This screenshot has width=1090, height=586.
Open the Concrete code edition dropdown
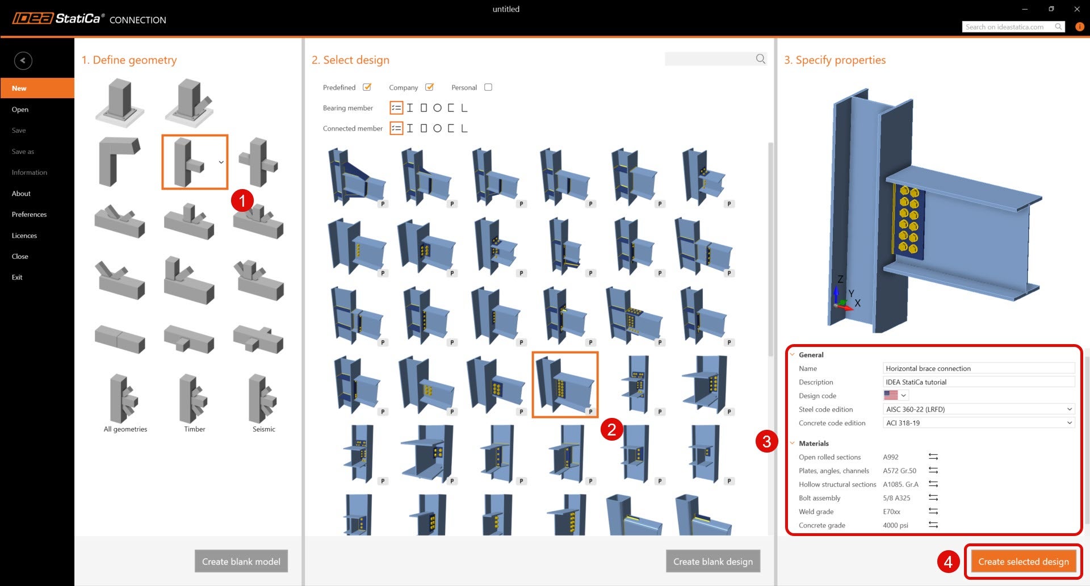point(979,422)
